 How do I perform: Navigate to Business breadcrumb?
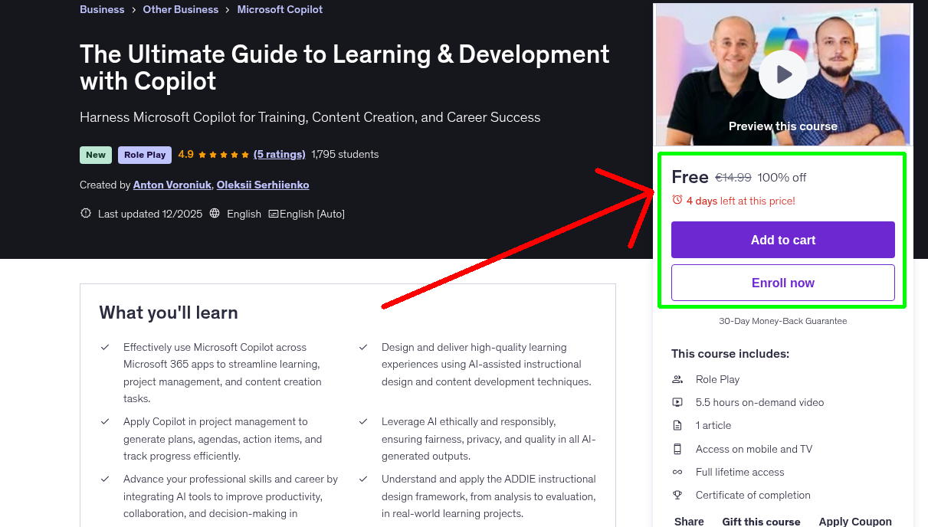[102, 9]
